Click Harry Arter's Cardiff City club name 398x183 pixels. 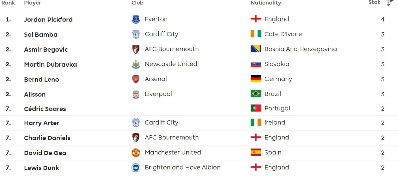point(161,123)
